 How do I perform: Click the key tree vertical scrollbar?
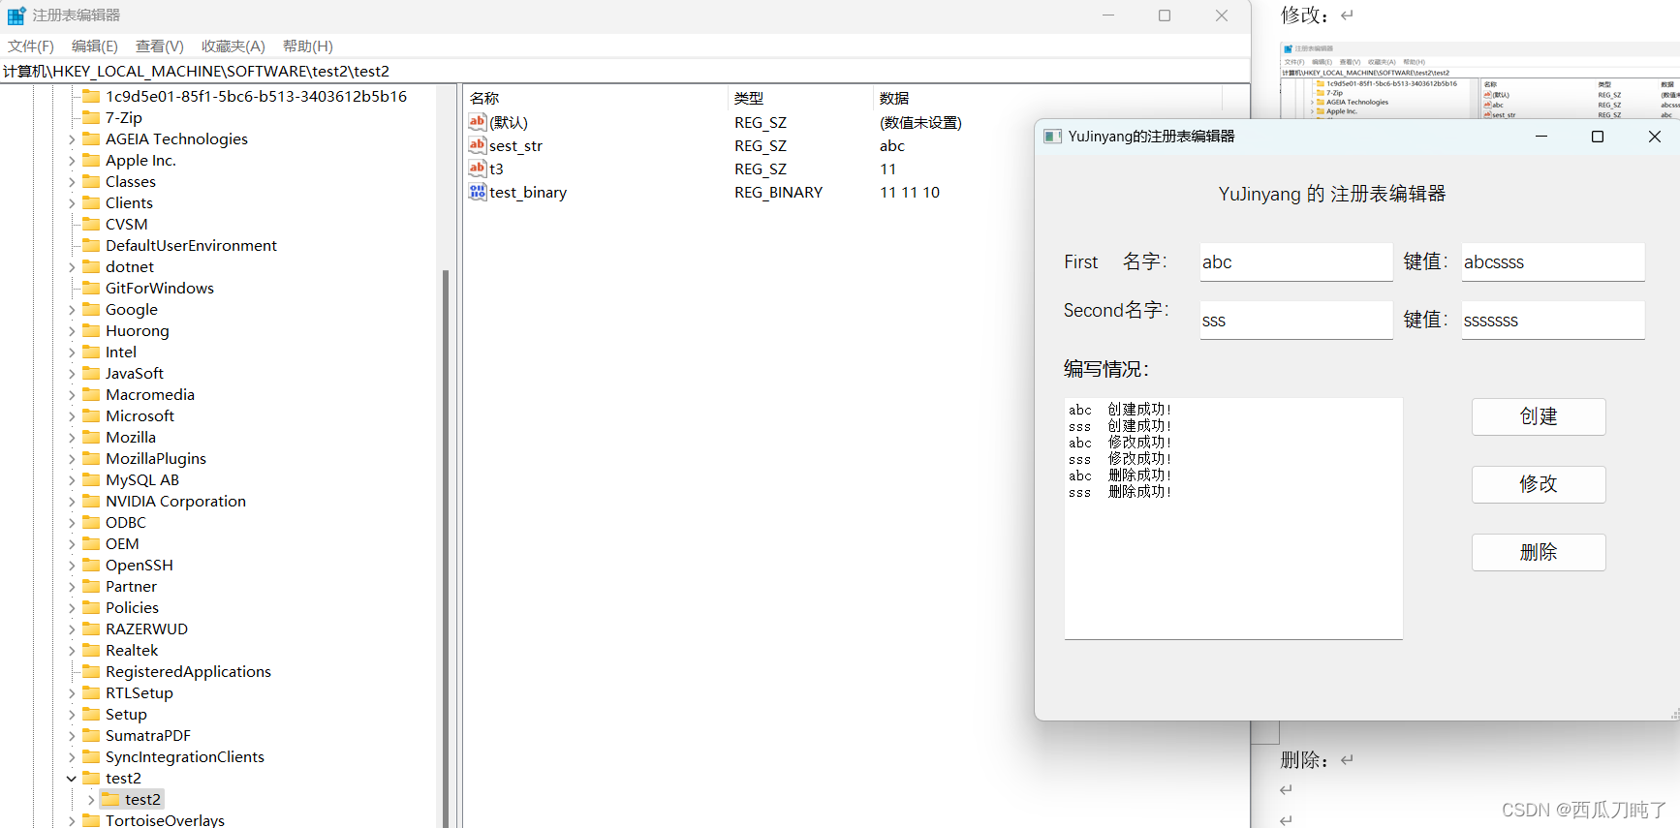coord(446,548)
